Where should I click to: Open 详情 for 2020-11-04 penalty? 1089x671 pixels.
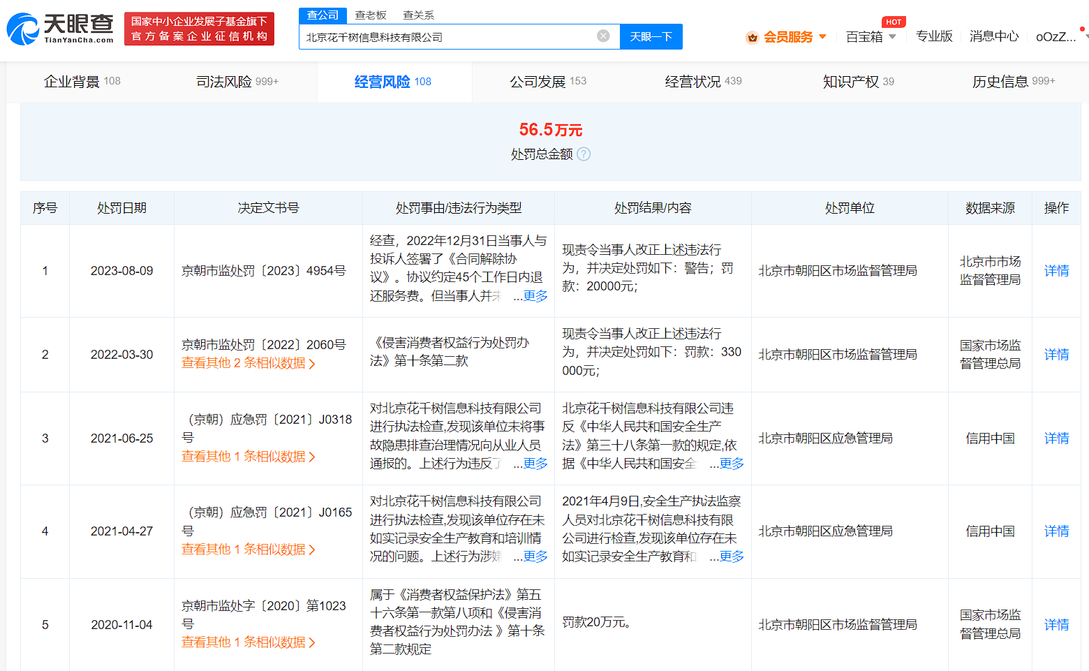tap(1057, 625)
